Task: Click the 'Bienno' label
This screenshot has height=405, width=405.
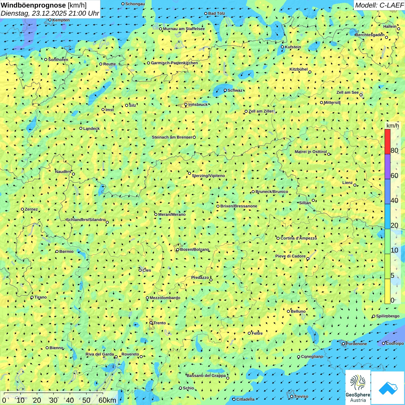Action: pyautogui.click(x=56, y=348)
